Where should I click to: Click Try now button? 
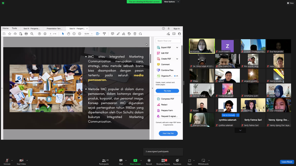pos(167,91)
